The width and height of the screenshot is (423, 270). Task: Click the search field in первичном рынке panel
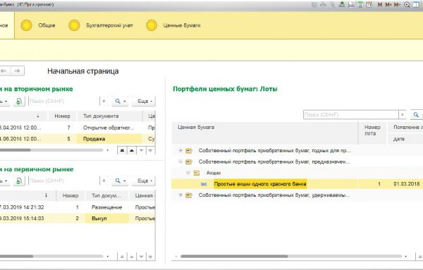pyautogui.click(x=64, y=180)
